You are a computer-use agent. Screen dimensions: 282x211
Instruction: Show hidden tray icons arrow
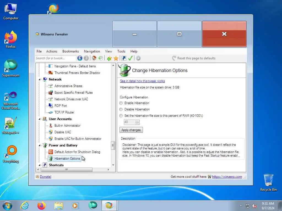coord(241,206)
